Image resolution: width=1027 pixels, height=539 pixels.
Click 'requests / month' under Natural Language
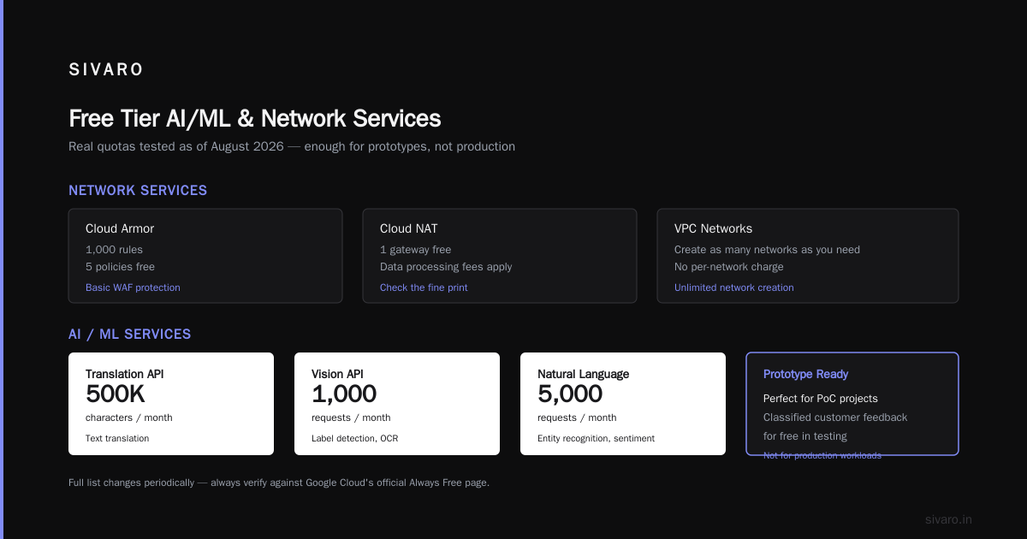click(577, 418)
